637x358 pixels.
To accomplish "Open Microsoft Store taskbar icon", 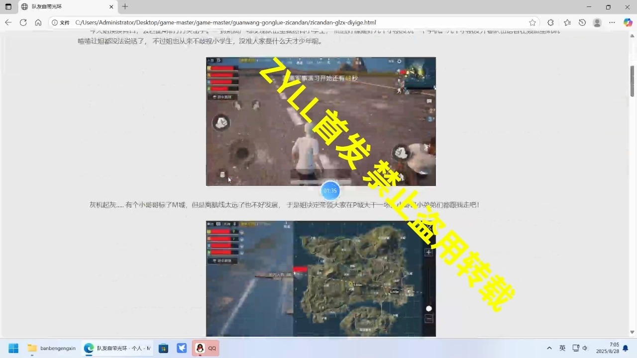I will coord(163,348).
